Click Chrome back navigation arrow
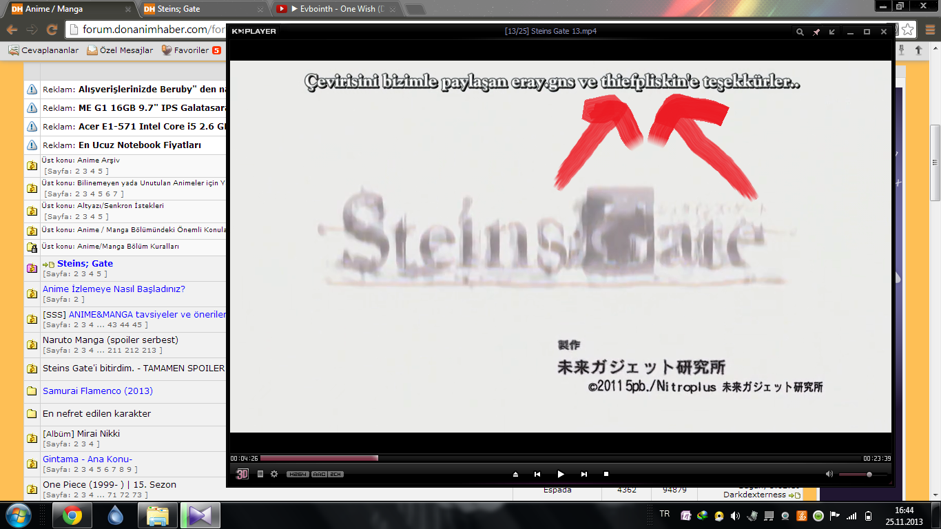The height and width of the screenshot is (529, 941). coord(12,30)
